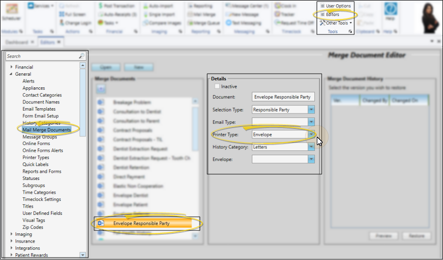Open the Selection Type dropdown

click(311, 110)
